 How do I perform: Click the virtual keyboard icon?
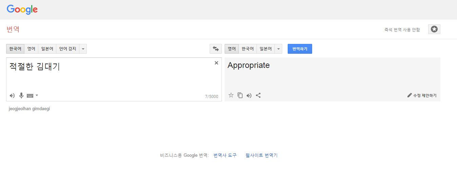click(x=30, y=96)
